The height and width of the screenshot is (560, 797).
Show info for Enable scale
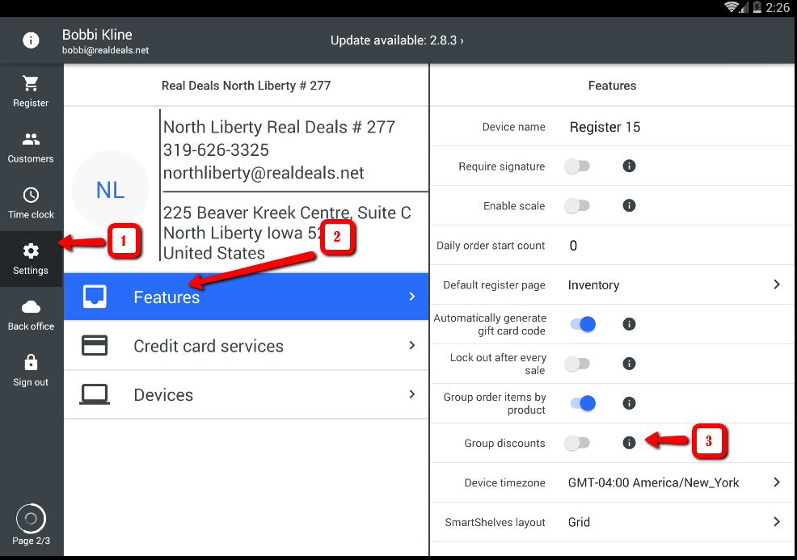point(629,205)
